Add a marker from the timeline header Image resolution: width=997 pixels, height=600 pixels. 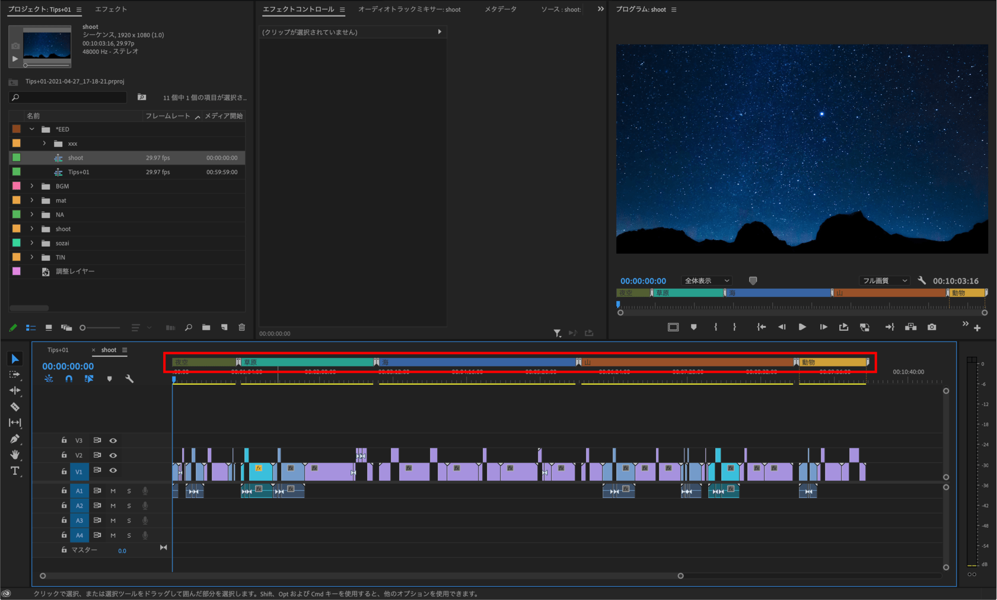pos(109,379)
